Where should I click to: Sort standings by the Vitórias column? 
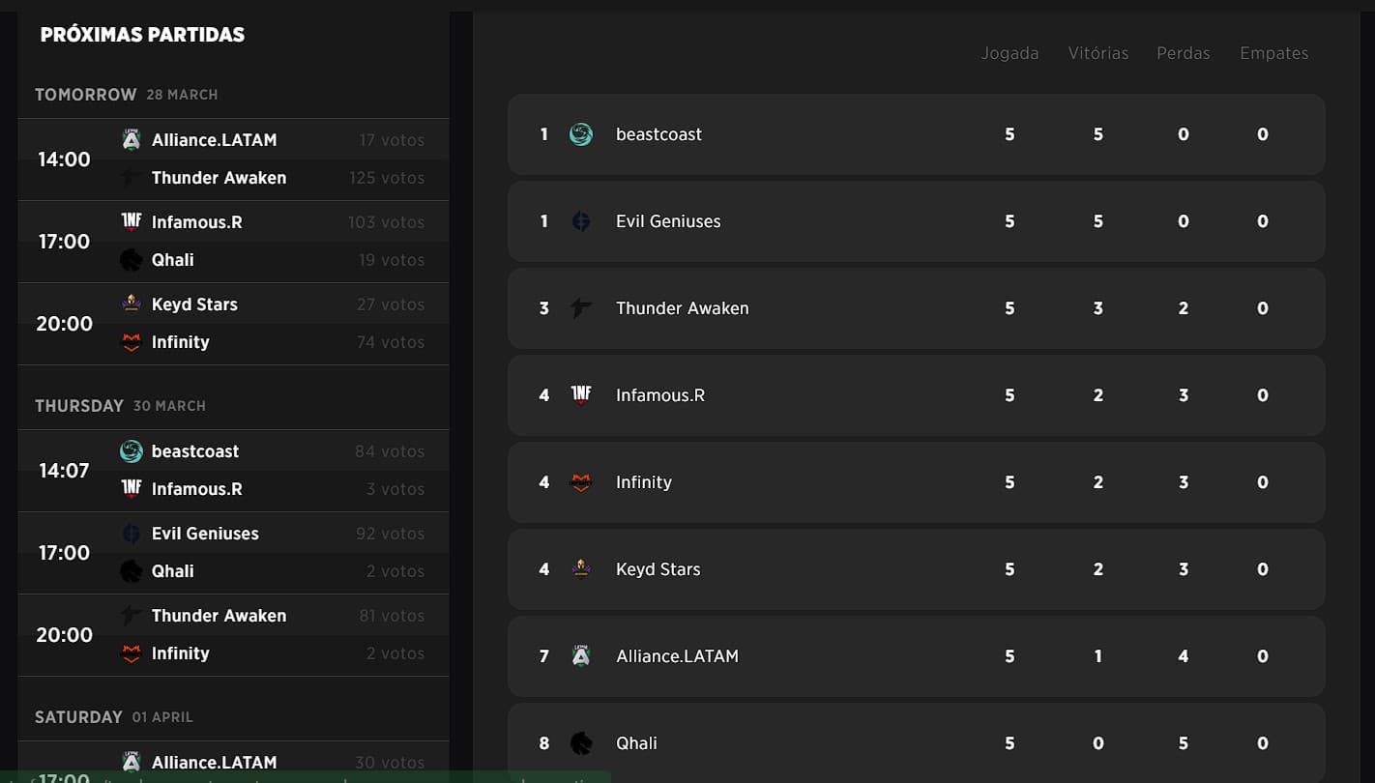[1097, 53]
